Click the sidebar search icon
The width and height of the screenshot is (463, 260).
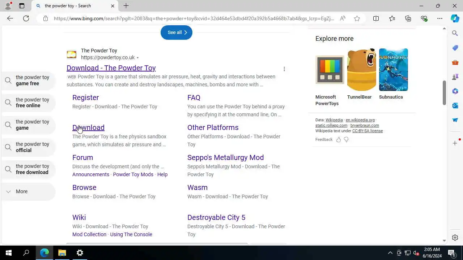455,33
